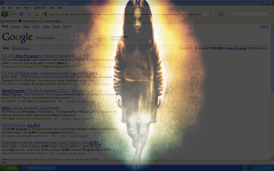Open SACNAS SJSU A.L.M.A. result
274x171 pixels.
tap(21, 125)
